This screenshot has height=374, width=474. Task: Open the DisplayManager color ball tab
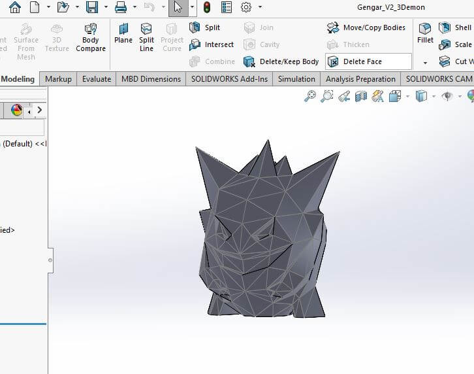[x=16, y=110]
